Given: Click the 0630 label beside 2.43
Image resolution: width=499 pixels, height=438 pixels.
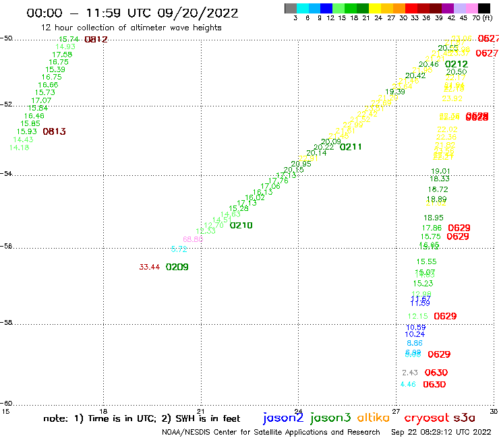Looking at the screenshot, I should point(436,373).
